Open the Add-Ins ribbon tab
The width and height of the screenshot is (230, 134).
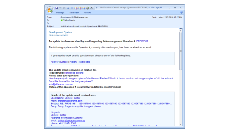pos(87,13)
